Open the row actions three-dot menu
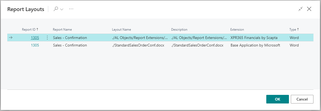321x111 pixels. point(47,38)
